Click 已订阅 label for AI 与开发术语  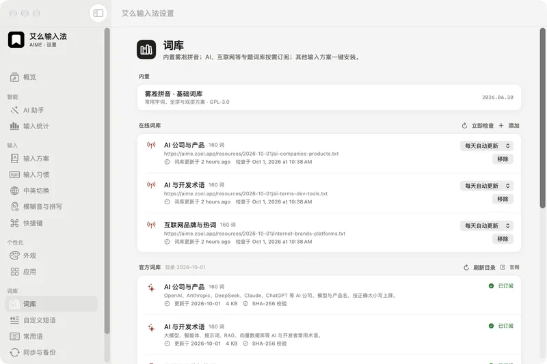pyautogui.click(x=505, y=326)
